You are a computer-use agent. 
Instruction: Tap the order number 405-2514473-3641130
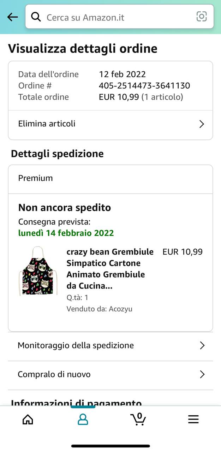pos(144,85)
